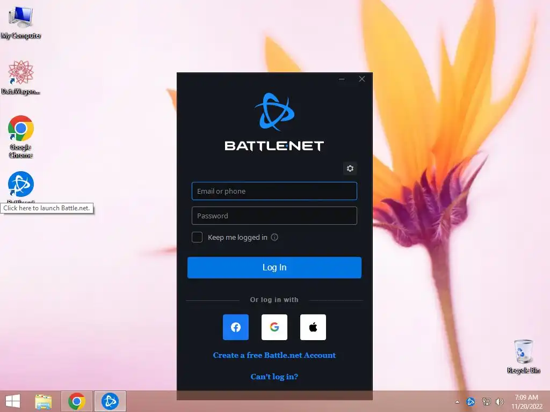The width and height of the screenshot is (550, 412).
Task: Open network tray icon
Action: pos(486,401)
